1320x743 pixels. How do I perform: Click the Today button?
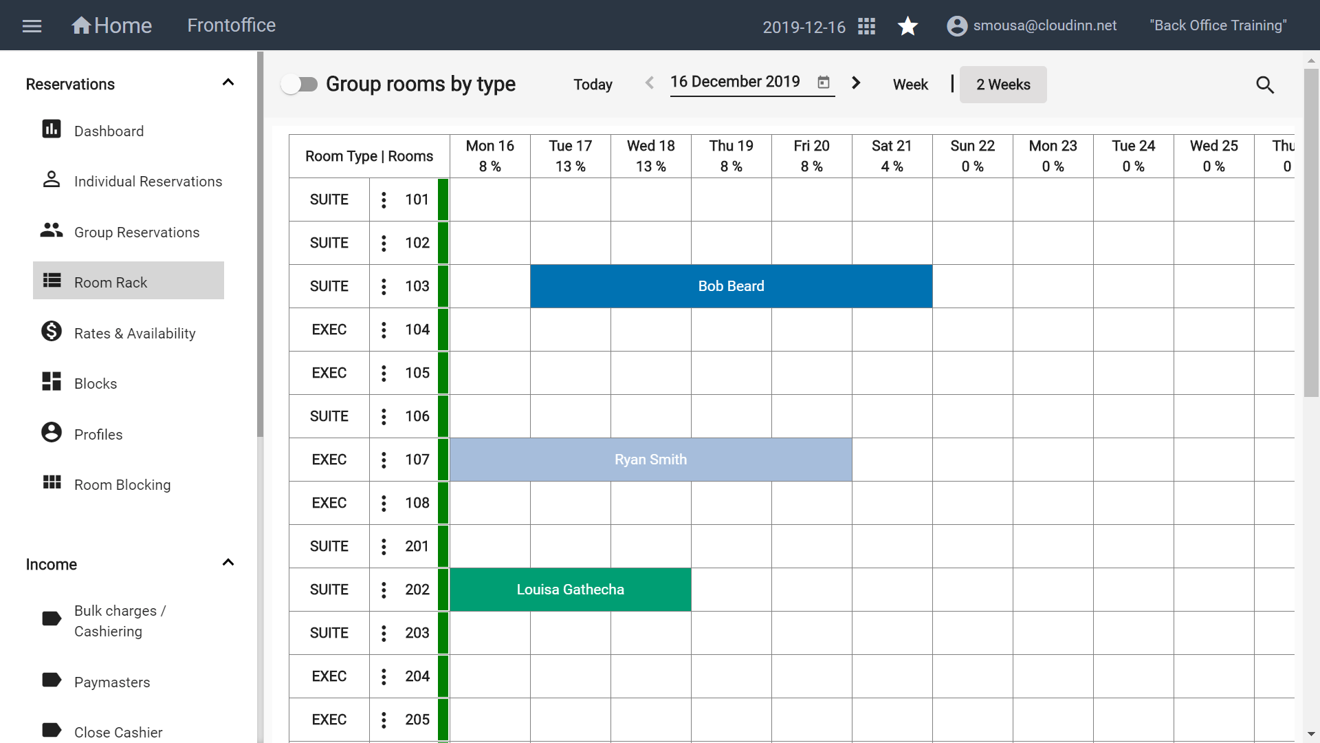593,85
